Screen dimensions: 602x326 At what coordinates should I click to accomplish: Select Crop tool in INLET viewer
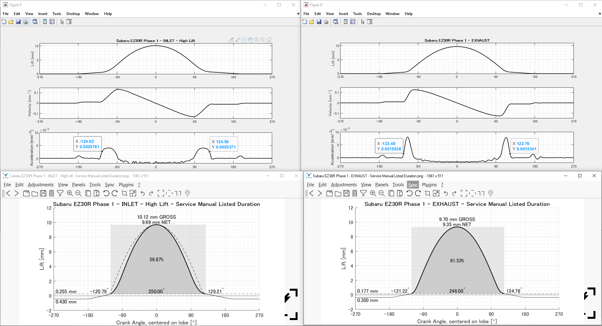[124, 193]
